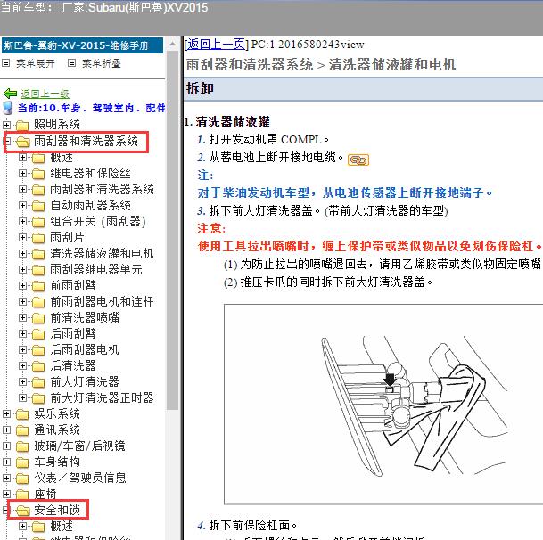Expand the 后清洗器 node
This screenshot has height=540, width=543.
(x=22, y=365)
